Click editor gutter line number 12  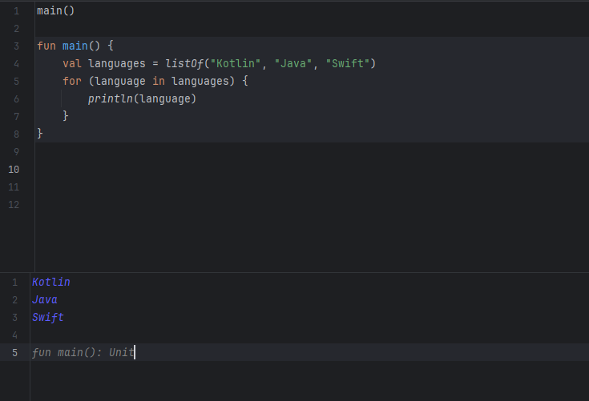[x=14, y=205]
